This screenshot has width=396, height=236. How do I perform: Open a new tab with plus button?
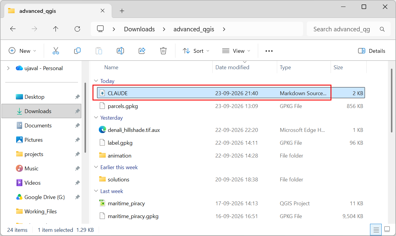(x=122, y=11)
